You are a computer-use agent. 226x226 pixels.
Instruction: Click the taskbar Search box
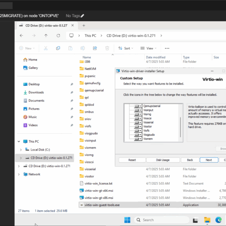tap(161, 220)
